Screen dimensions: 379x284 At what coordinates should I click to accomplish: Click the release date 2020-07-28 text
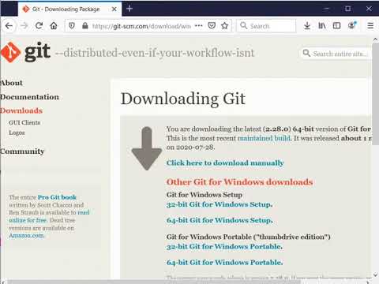click(194, 148)
